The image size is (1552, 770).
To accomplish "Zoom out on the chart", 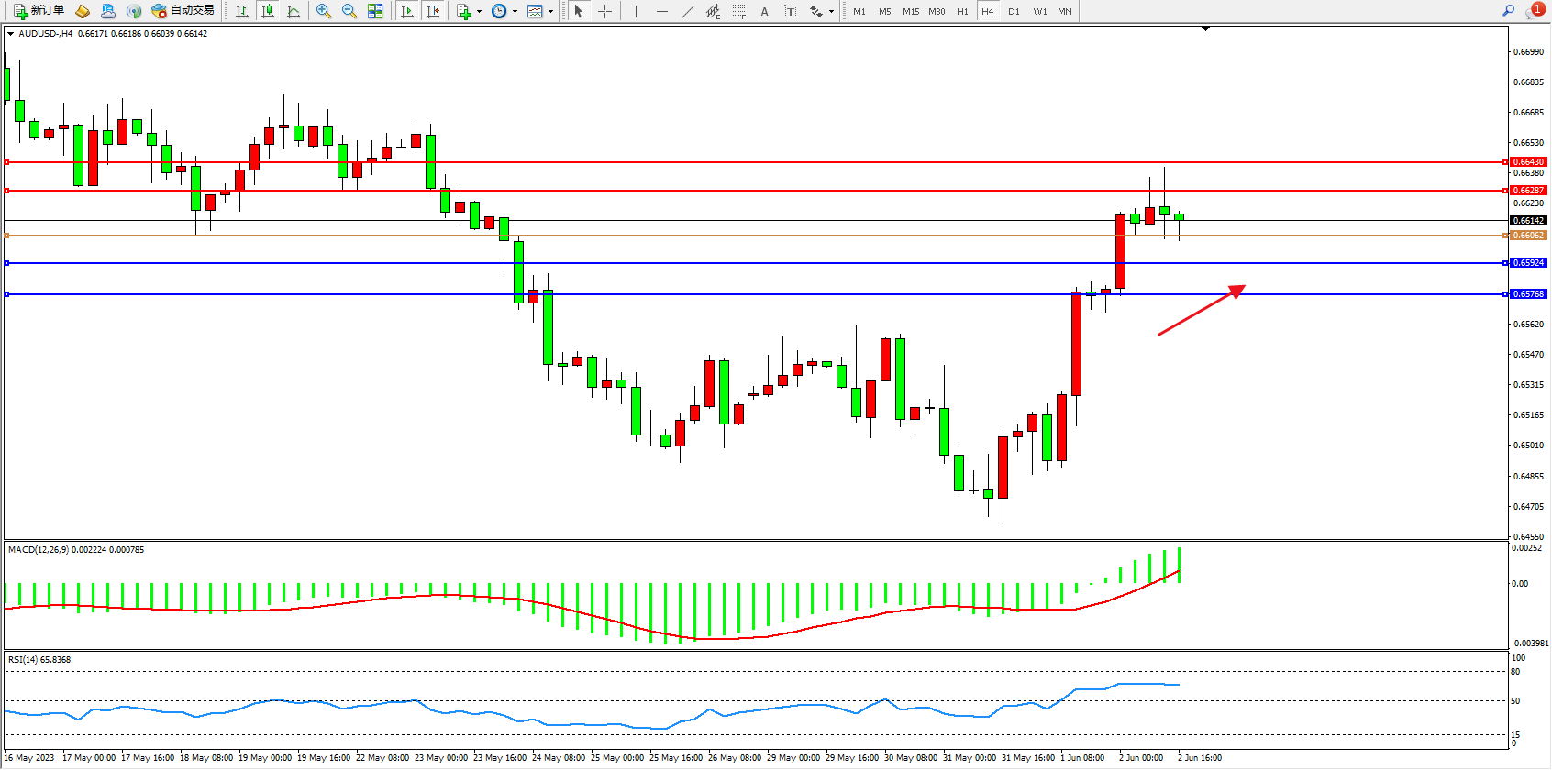I will tap(349, 11).
